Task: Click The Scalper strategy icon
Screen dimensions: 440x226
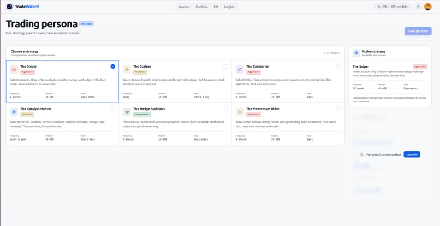Action: (127, 69)
